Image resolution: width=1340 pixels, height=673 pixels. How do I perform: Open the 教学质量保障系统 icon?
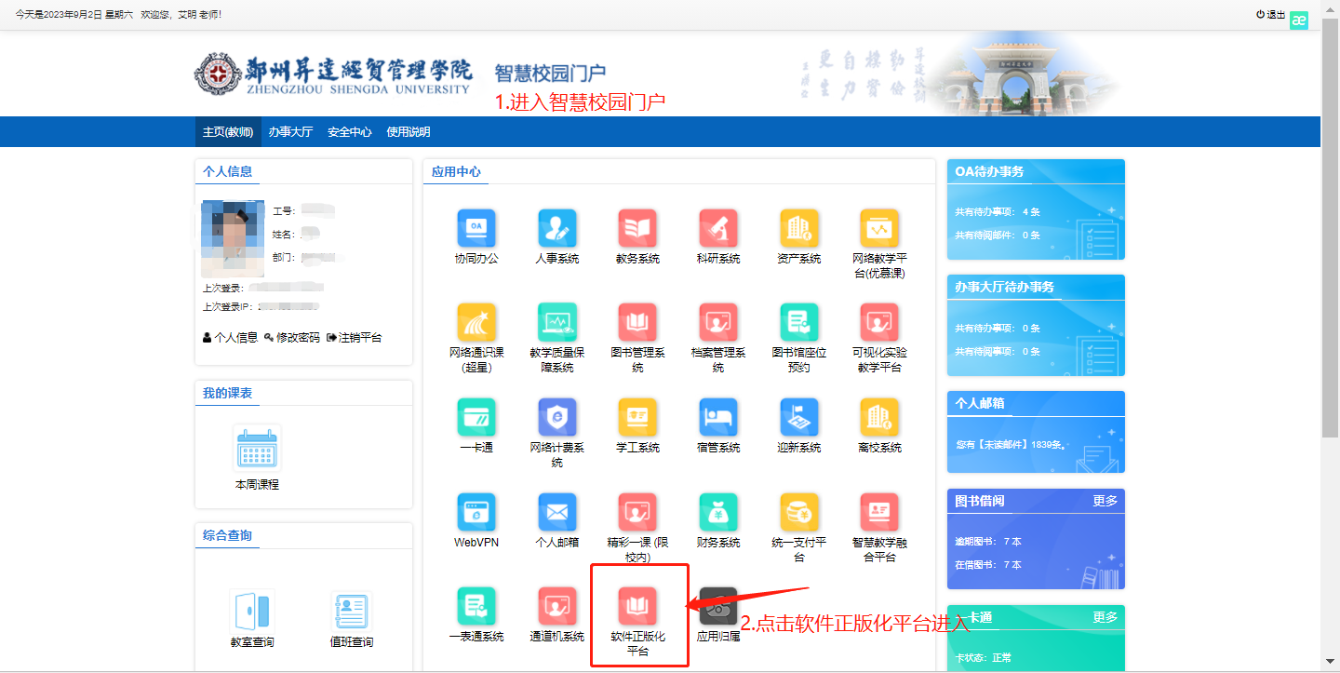click(556, 322)
